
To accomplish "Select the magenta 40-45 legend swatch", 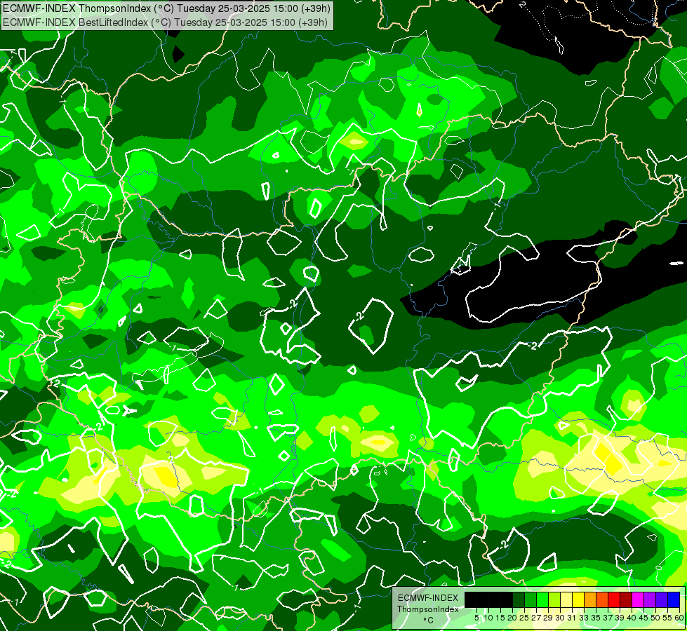I will click(x=638, y=599).
